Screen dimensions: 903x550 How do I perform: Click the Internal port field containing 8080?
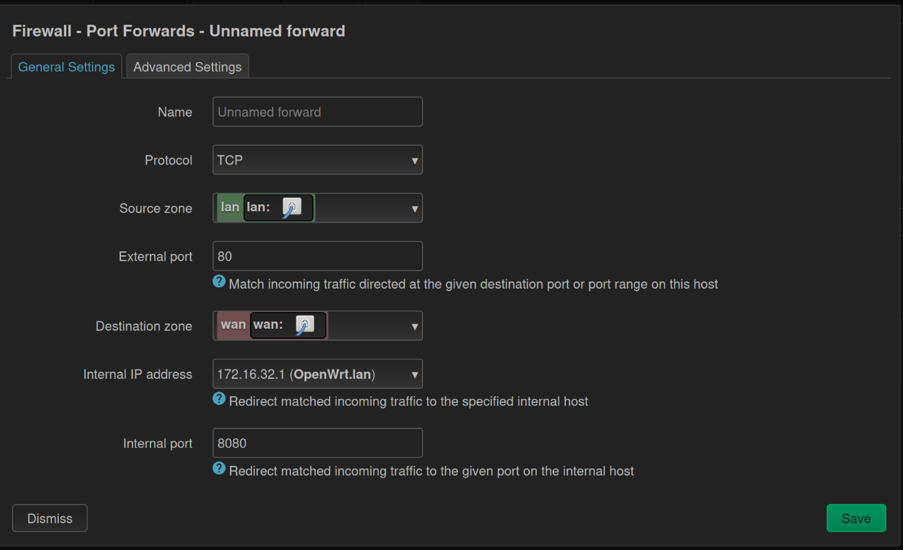point(317,442)
